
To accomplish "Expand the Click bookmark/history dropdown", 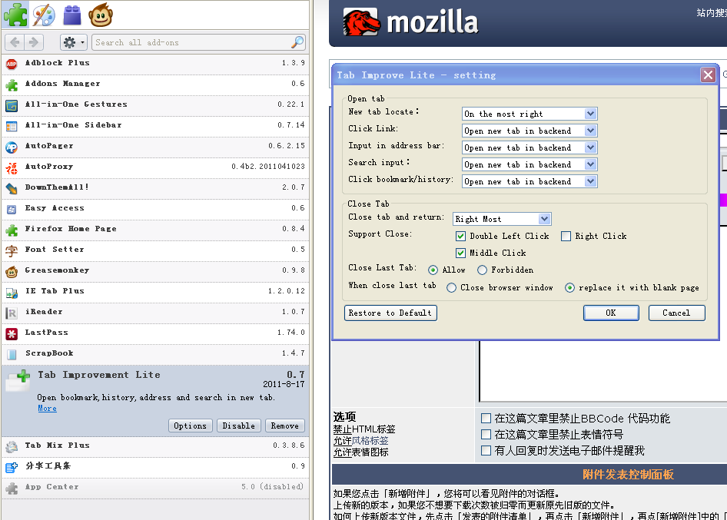I will (x=590, y=181).
